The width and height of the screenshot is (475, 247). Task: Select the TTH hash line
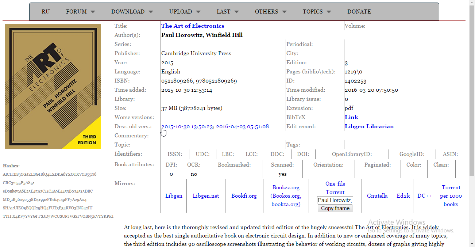(x=58, y=216)
